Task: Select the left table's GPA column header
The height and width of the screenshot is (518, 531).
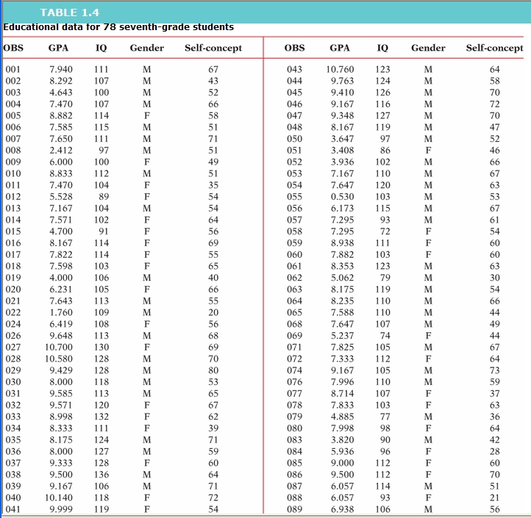Action: [x=59, y=48]
